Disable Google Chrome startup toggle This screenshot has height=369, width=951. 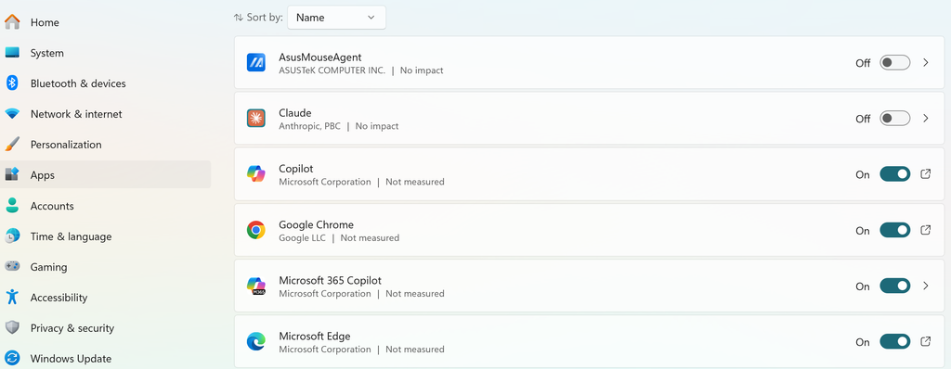click(895, 230)
